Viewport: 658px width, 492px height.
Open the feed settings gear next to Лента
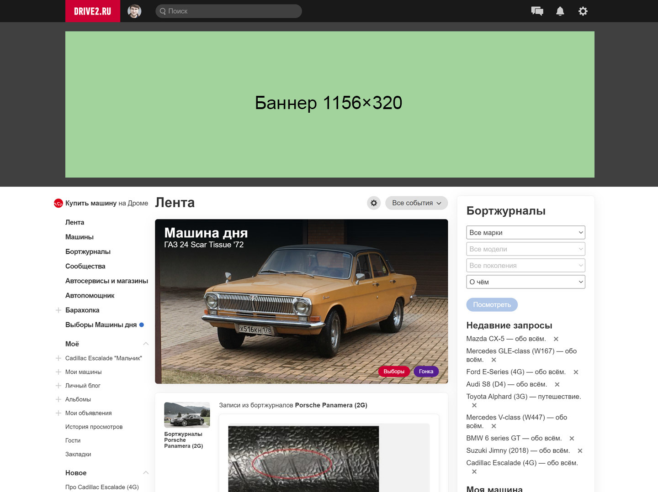pos(374,203)
